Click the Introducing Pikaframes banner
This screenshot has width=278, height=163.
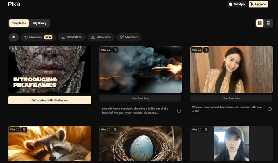(50, 69)
